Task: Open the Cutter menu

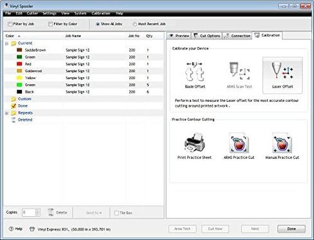Action: [x=32, y=14]
